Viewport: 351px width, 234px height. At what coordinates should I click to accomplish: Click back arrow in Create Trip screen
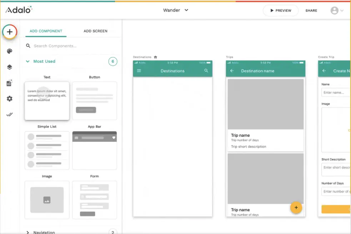324,71
